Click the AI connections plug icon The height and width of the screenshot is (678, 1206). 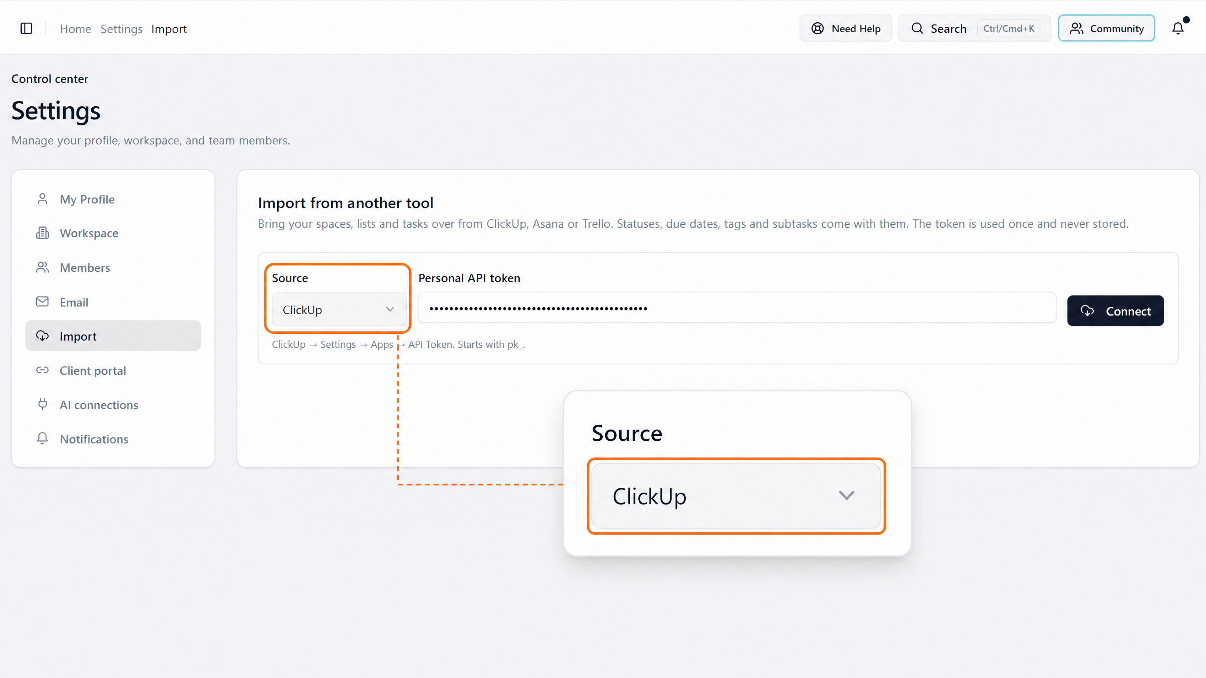pos(42,404)
